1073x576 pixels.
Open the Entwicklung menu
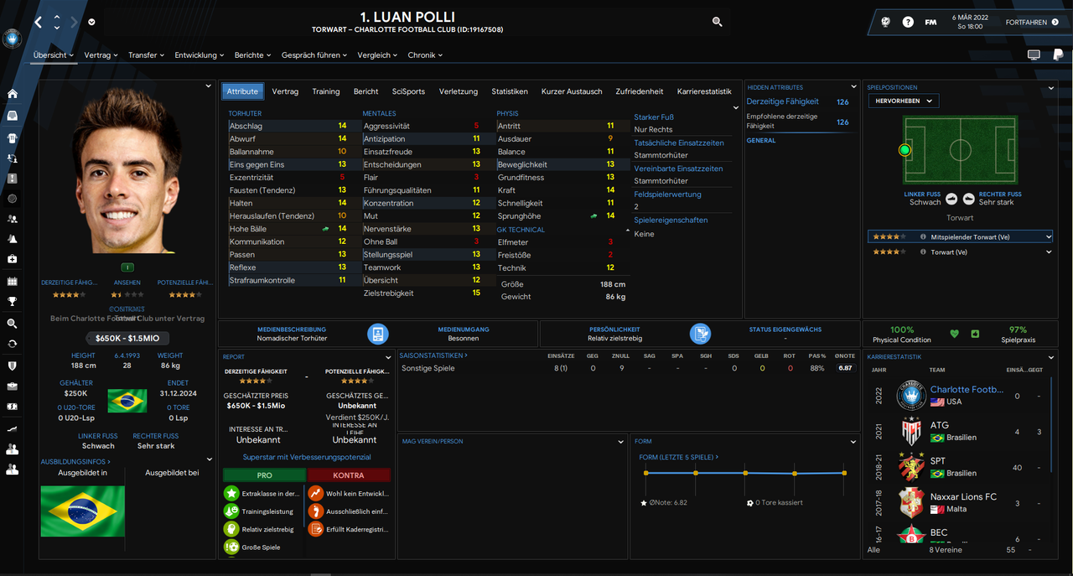pyautogui.click(x=199, y=54)
